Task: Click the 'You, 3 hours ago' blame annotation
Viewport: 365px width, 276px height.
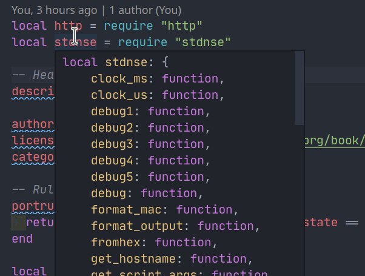Action: 54,10
